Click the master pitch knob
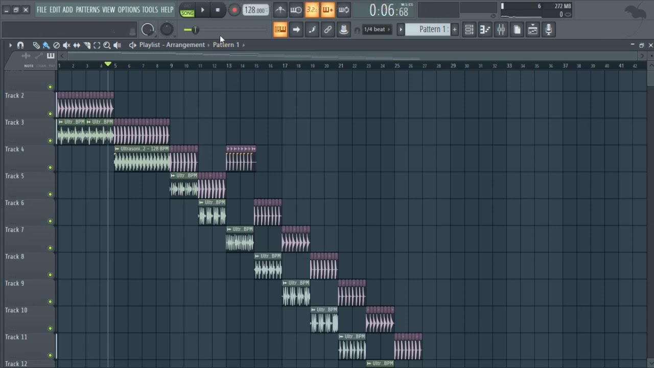Viewport: 654px width, 368px height. coord(167,30)
